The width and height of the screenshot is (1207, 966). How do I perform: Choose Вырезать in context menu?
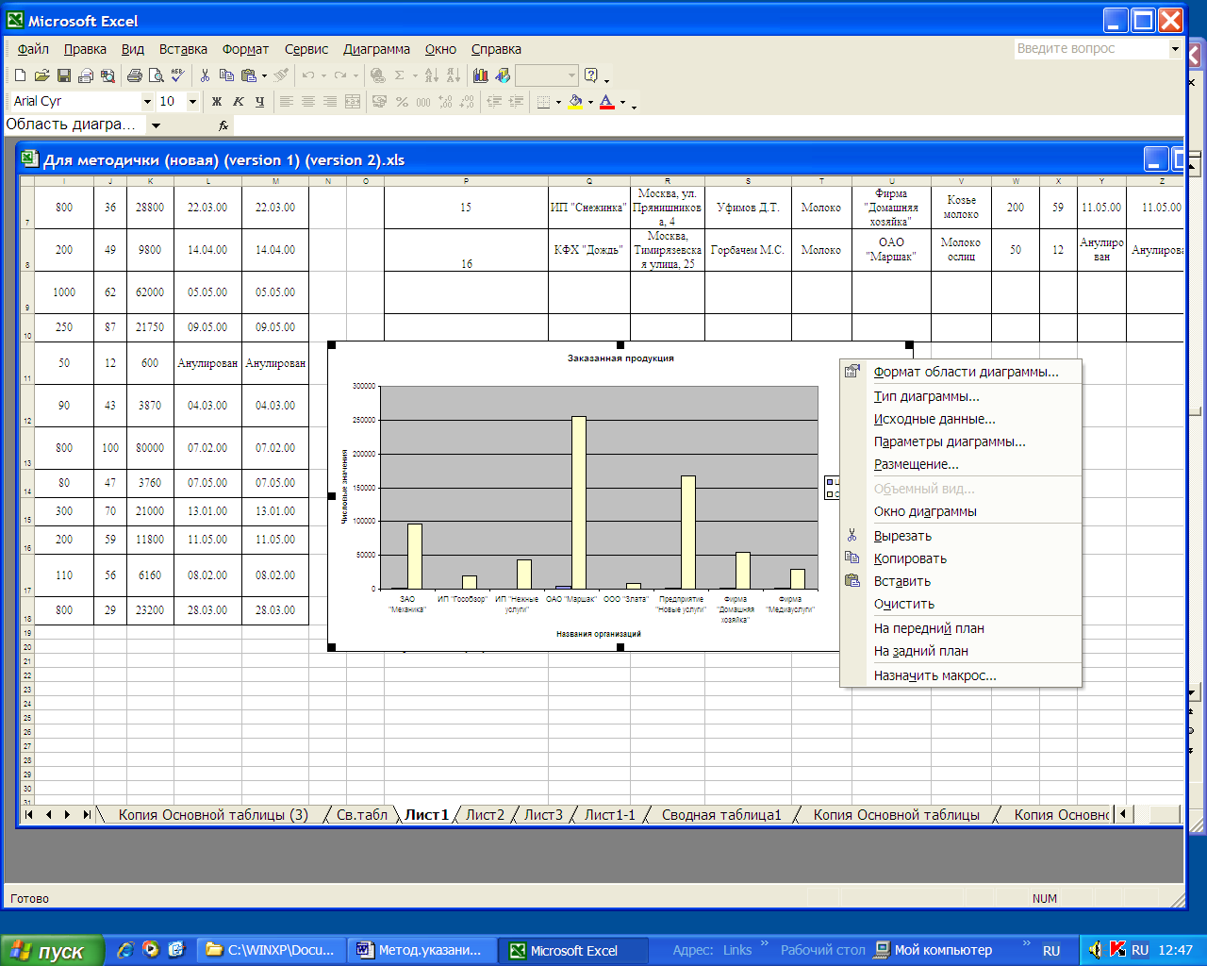pos(960,536)
